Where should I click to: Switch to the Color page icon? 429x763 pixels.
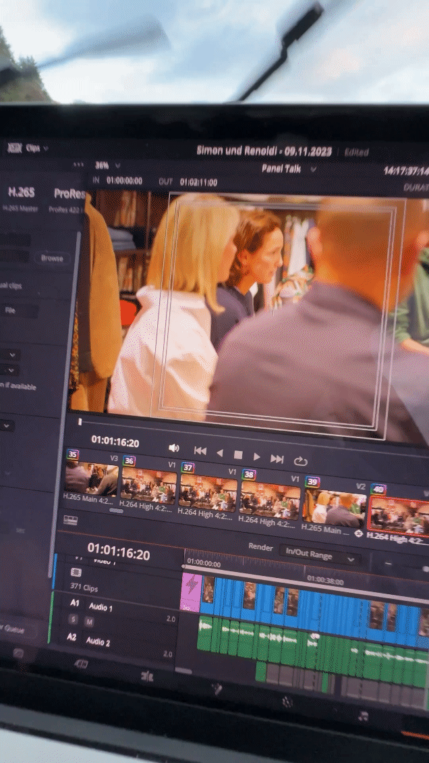[x=287, y=701]
